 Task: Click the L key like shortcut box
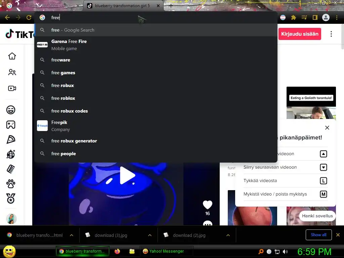[324, 181]
